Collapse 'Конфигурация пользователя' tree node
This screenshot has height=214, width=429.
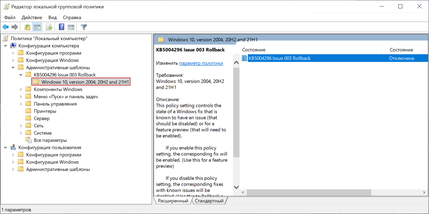tap(5, 148)
